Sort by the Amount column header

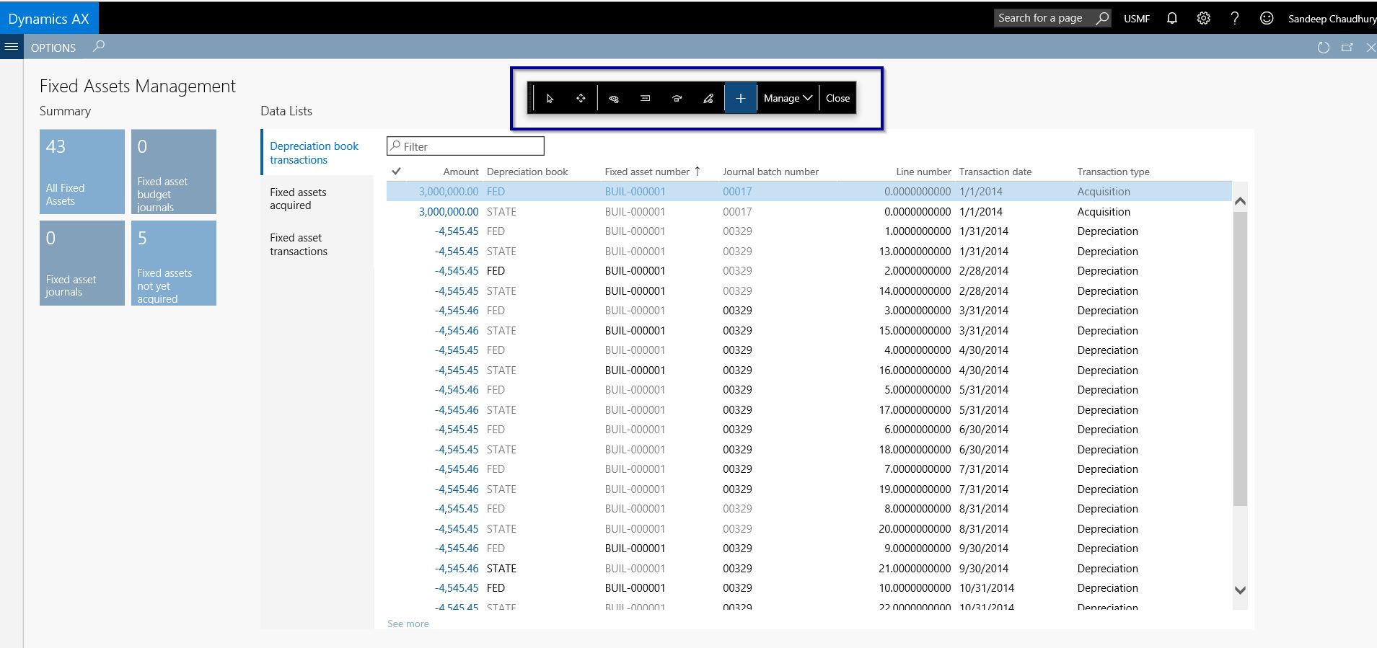pos(460,172)
